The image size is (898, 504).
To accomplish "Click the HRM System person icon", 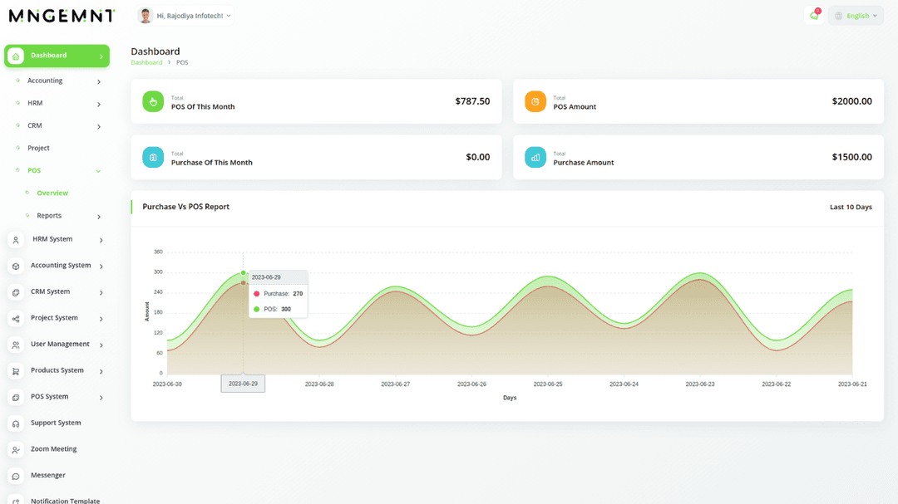I will pos(16,240).
